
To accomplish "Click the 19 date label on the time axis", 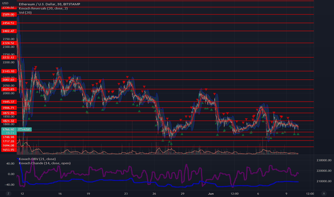I will 88,193.
